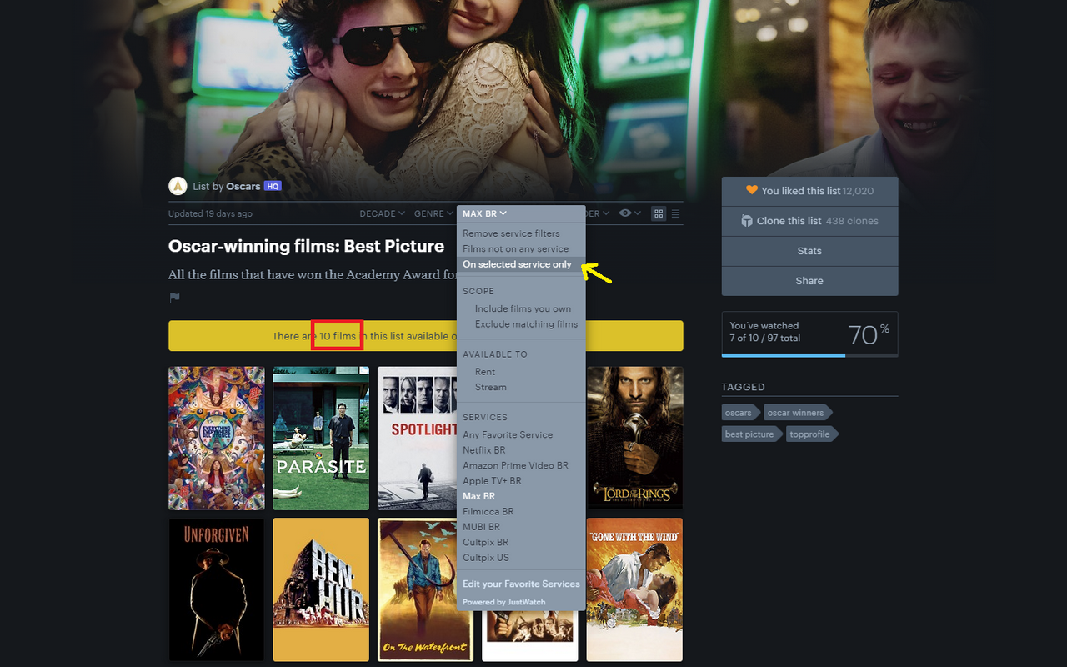Expand the GENRE filter dropdown

tap(433, 213)
